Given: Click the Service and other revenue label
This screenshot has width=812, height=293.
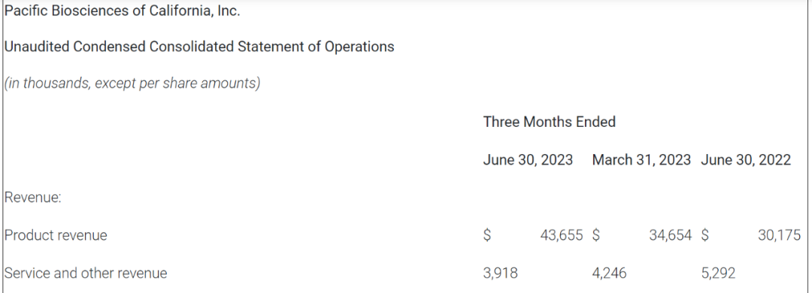Looking at the screenshot, I should click(x=86, y=273).
